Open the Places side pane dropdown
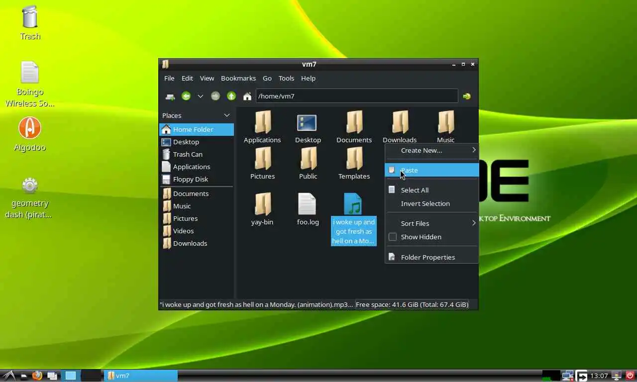Screen dimensions: 637x382 (x=227, y=115)
